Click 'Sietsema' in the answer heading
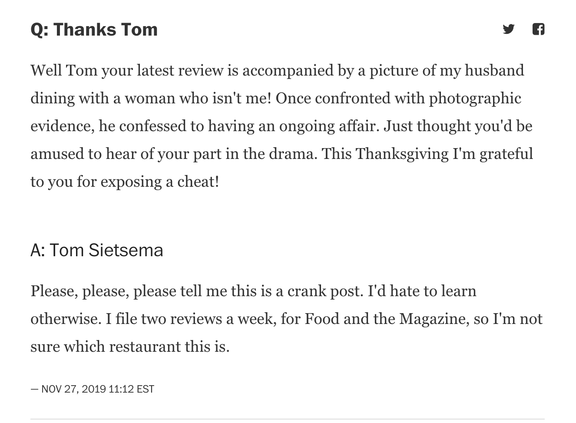 click(126, 250)
